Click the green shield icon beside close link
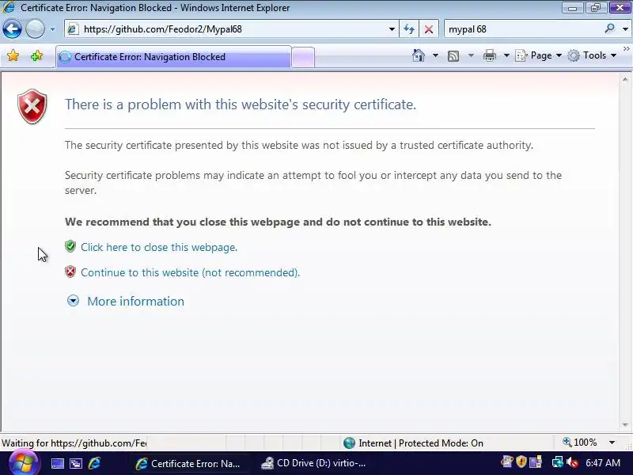 click(x=70, y=246)
